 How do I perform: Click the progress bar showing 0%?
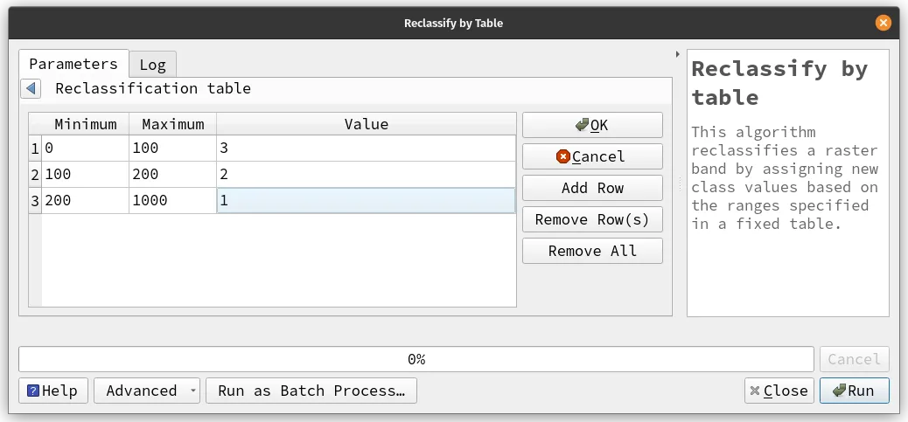pyautogui.click(x=416, y=359)
